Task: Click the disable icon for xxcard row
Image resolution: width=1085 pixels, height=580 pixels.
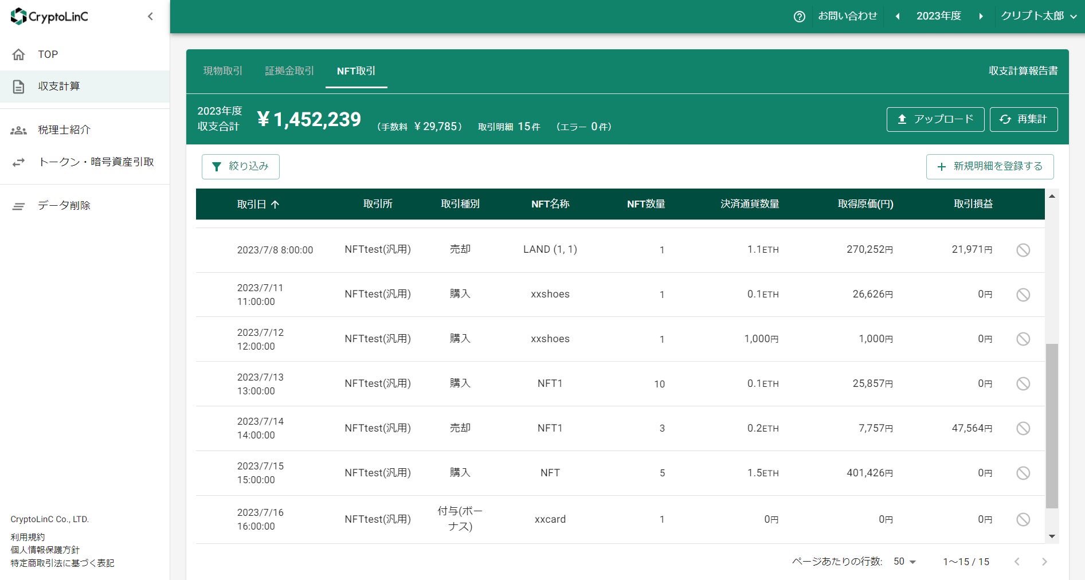Action: (x=1023, y=519)
